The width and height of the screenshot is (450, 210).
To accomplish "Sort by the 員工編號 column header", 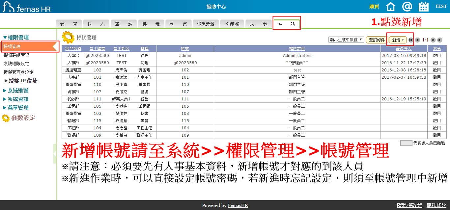I will pos(97,49).
